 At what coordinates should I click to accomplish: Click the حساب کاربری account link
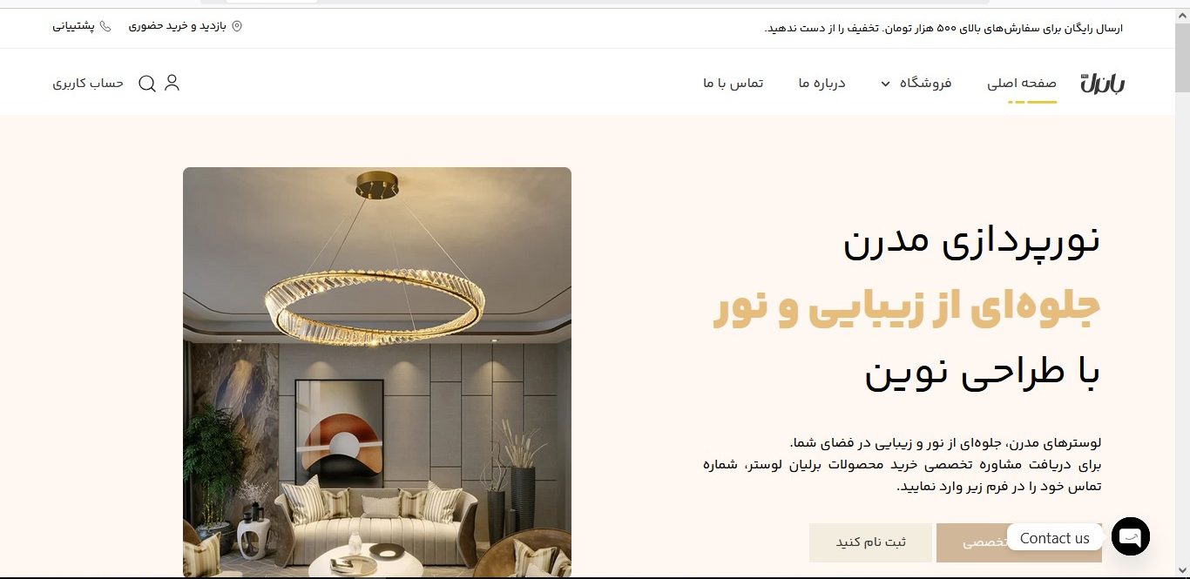(x=88, y=83)
